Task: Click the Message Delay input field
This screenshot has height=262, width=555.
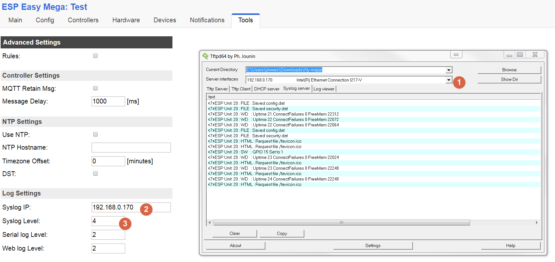Action: coord(108,101)
